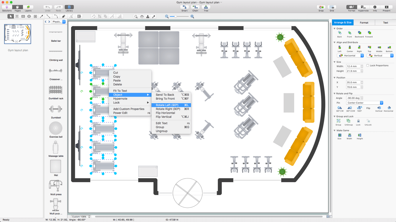Open the Hypernote panel icon
Screen dimensions: 396x222
363,7
